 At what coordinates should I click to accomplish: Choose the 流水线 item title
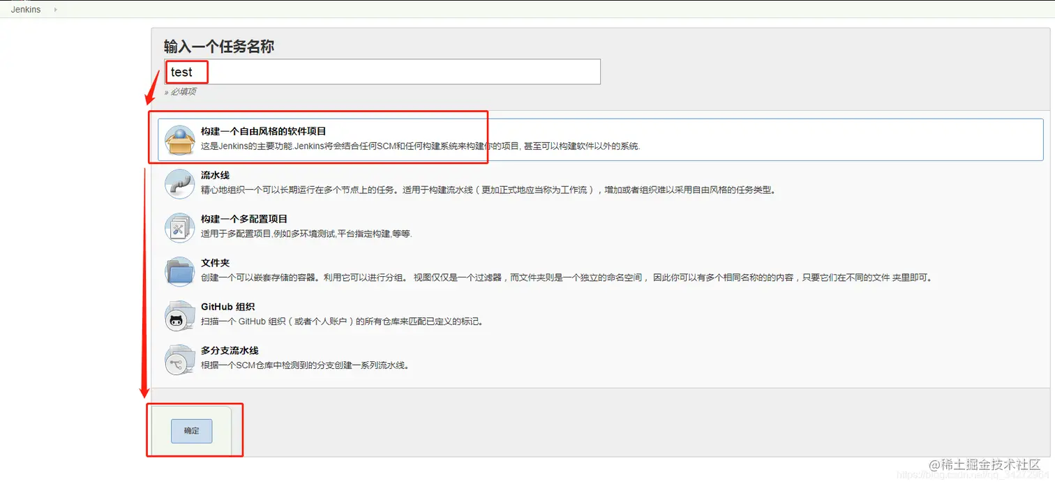click(215, 175)
